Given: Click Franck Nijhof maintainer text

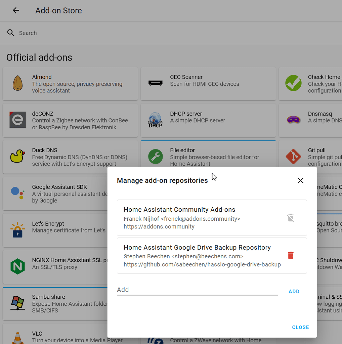Looking at the screenshot, I should [x=182, y=219].
